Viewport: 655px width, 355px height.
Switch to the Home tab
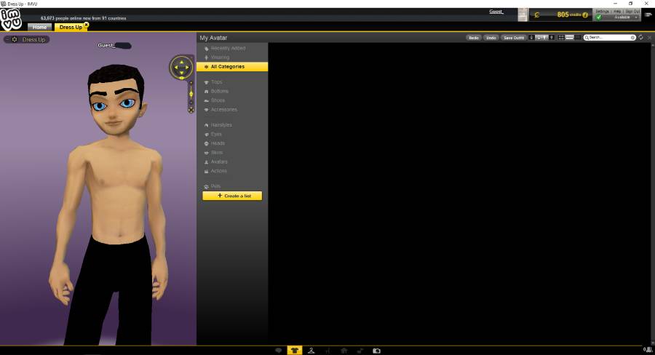(40, 27)
